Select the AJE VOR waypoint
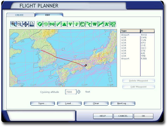The width and height of the screenshot is (168, 127). (x=137, y=53)
